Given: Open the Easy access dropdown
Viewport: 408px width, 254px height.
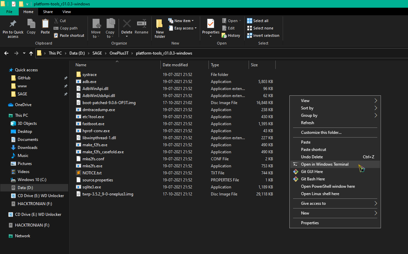Looking at the screenshot, I should coord(195,28).
